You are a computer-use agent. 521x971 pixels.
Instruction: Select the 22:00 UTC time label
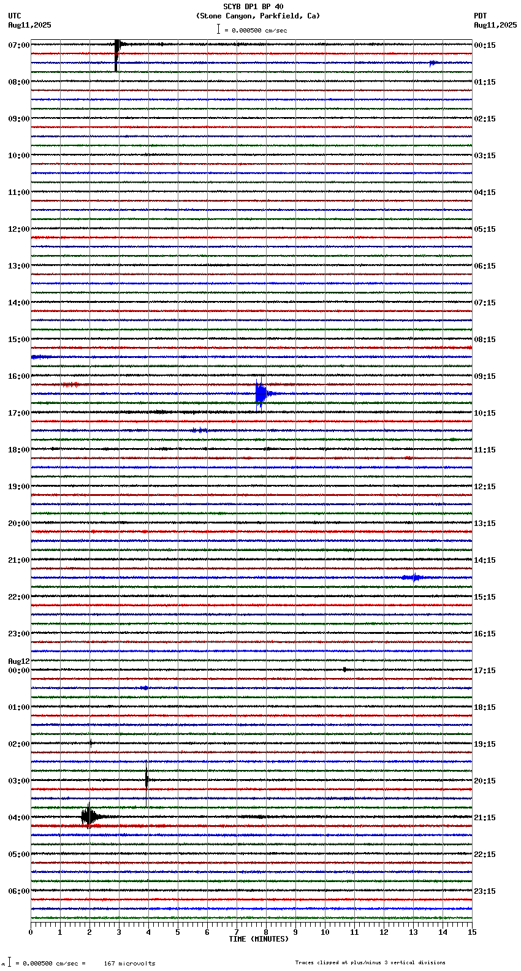point(19,597)
